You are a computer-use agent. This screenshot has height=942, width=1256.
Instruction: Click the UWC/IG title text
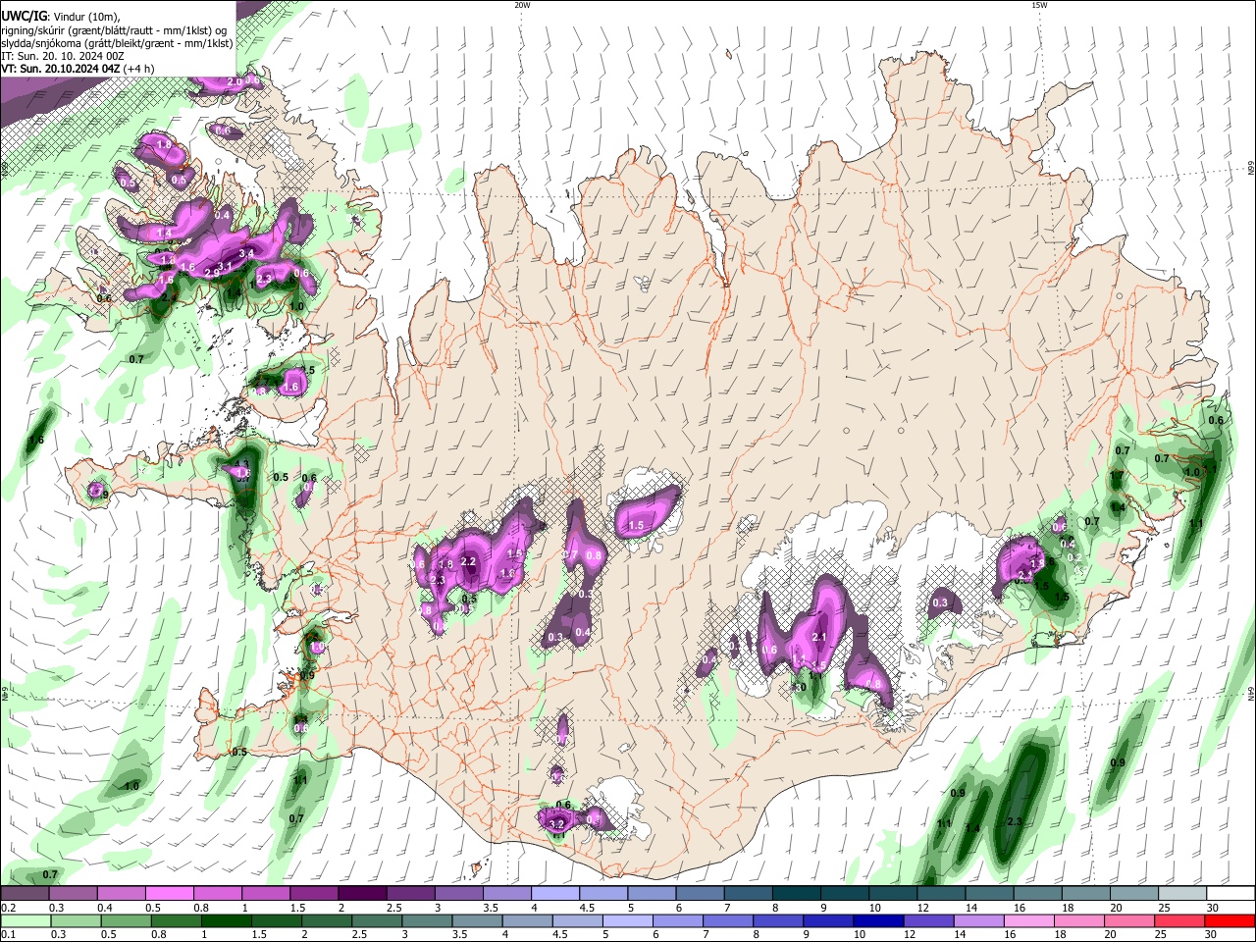pos(23,16)
